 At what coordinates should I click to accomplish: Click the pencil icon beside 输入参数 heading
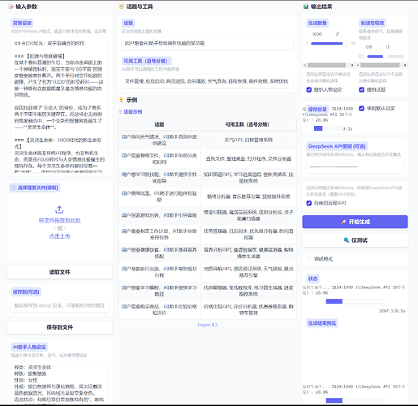[11, 6]
